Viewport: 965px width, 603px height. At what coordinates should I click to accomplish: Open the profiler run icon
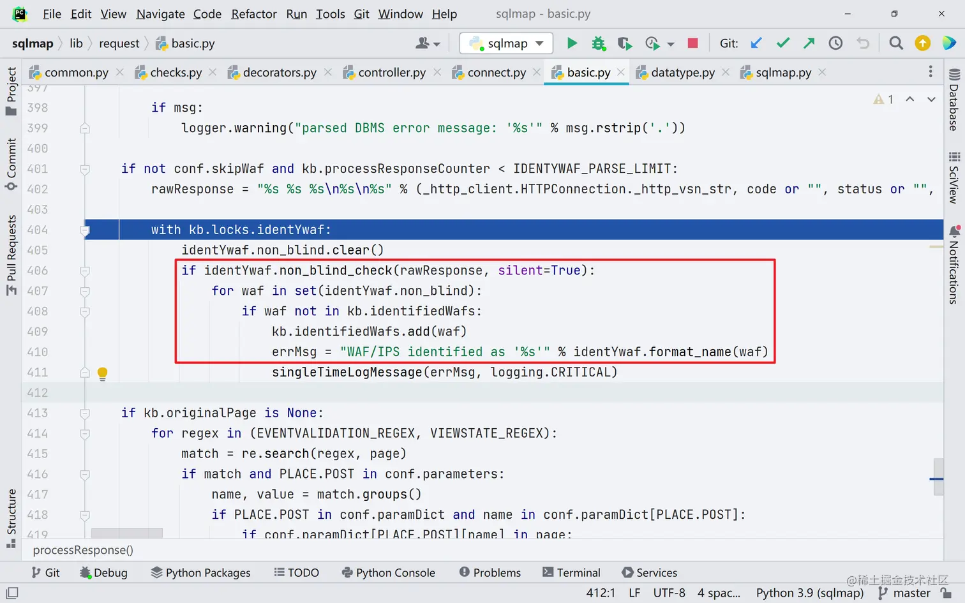pyautogui.click(x=652, y=43)
